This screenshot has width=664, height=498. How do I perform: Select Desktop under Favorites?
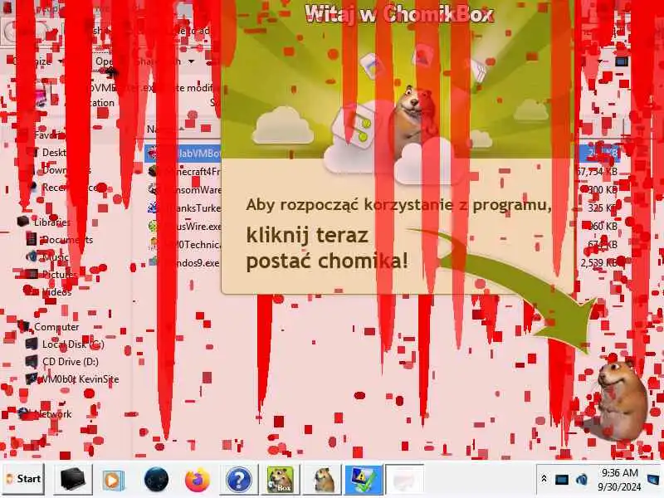point(54,153)
